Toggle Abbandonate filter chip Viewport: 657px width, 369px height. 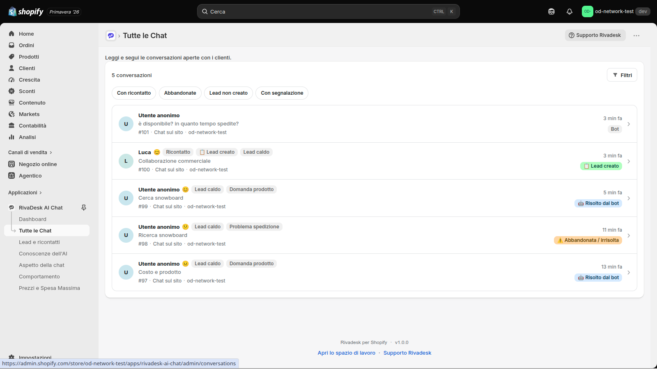[180, 93]
